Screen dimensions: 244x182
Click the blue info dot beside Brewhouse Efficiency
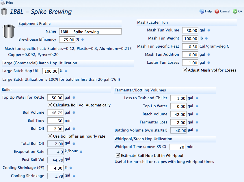tap(83, 40)
